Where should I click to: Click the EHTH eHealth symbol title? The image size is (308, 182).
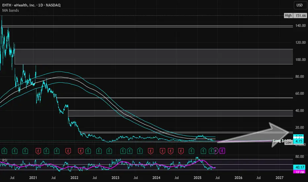[31, 5]
